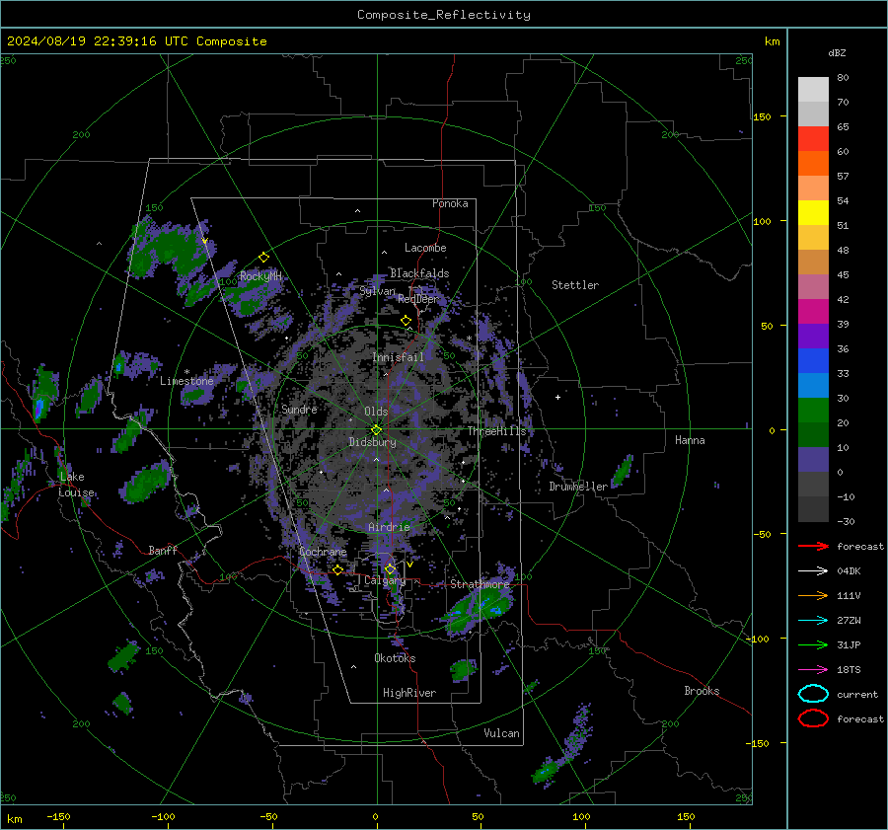Viewport: 888px width, 830px height.
Task: Click the Innisfail town label
Action: click(398, 357)
